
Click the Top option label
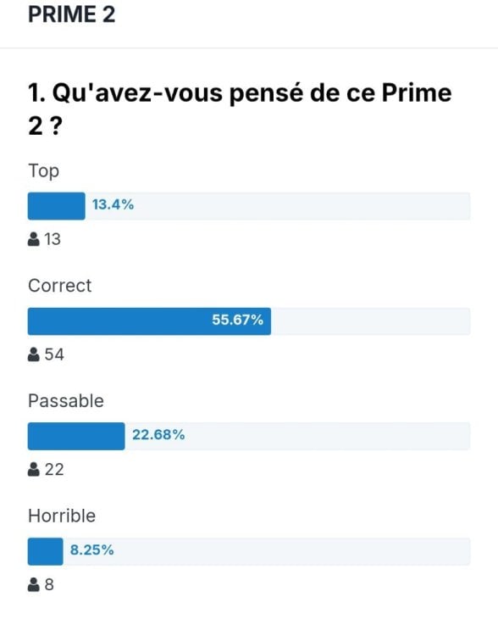(44, 171)
